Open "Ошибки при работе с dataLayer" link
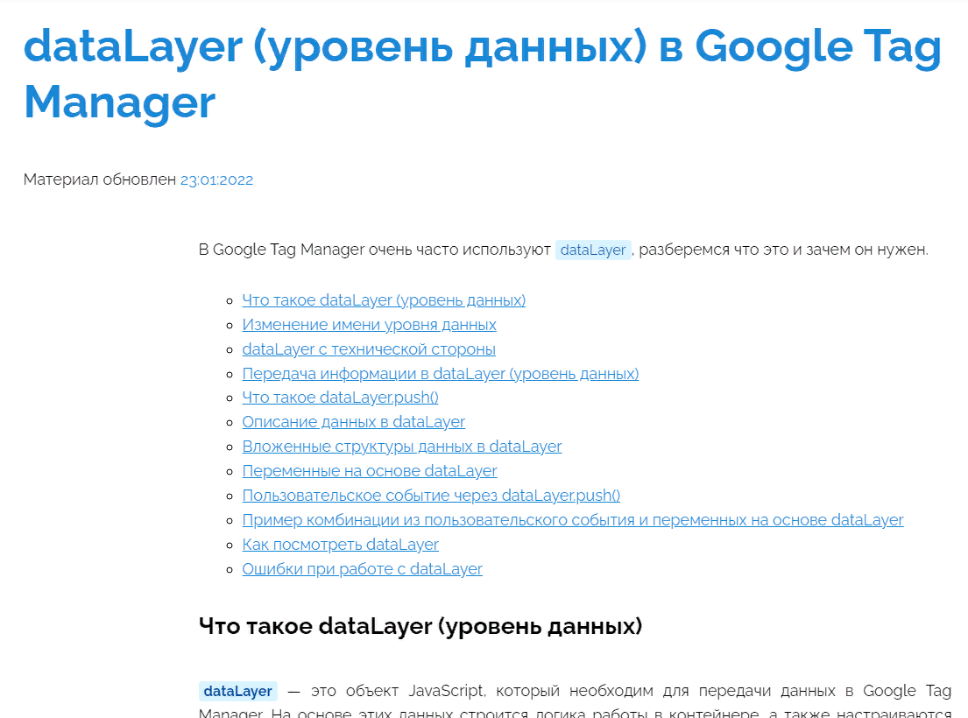The width and height of the screenshot is (968, 718). click(362, 569)
